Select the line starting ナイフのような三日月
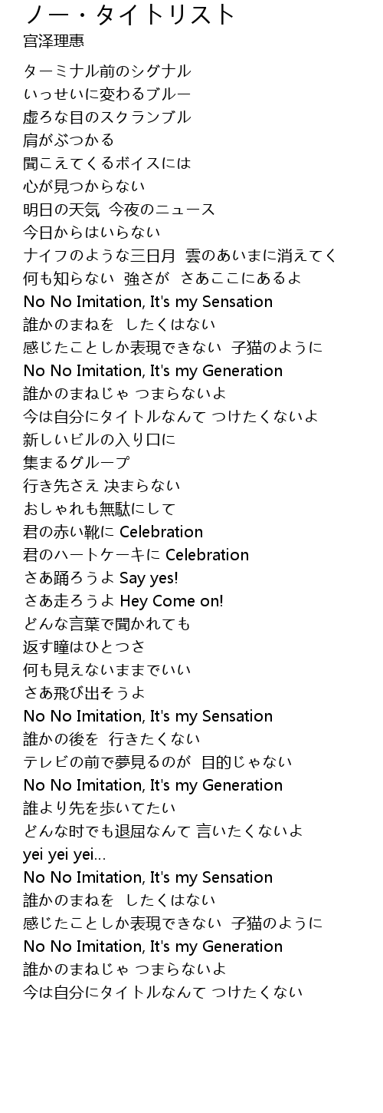383x1113 pixels. (181, 256)
